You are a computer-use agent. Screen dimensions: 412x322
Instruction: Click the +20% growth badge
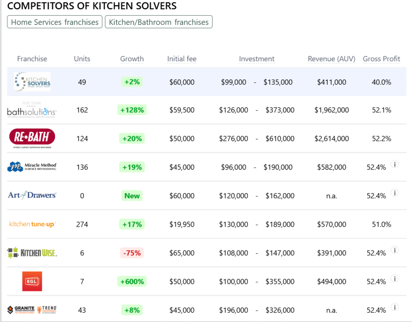(132, 139)
